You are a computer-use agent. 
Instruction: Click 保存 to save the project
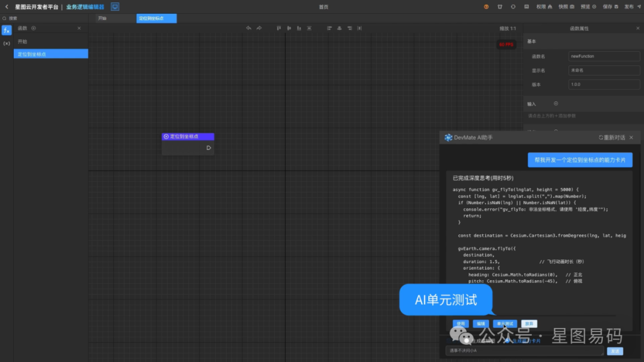(611, 7)
